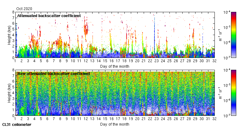
Task: Click the upper plot's 'Day of the month' label
Action: click(115, 66)
